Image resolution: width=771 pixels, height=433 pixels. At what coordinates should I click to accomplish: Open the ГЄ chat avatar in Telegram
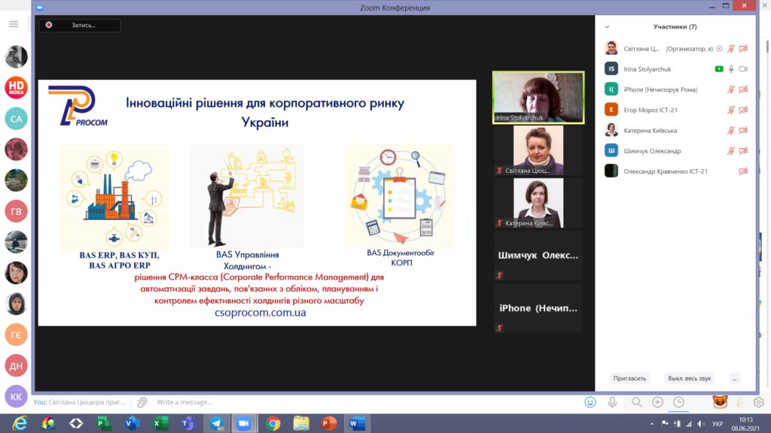(17, 335)
